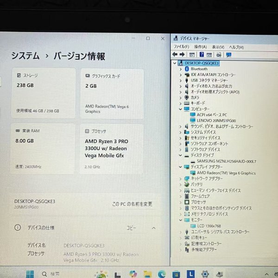Click the グラフィックス カード 2 GB card
Screen dimensions: 278x278
(x=112, y=94)
